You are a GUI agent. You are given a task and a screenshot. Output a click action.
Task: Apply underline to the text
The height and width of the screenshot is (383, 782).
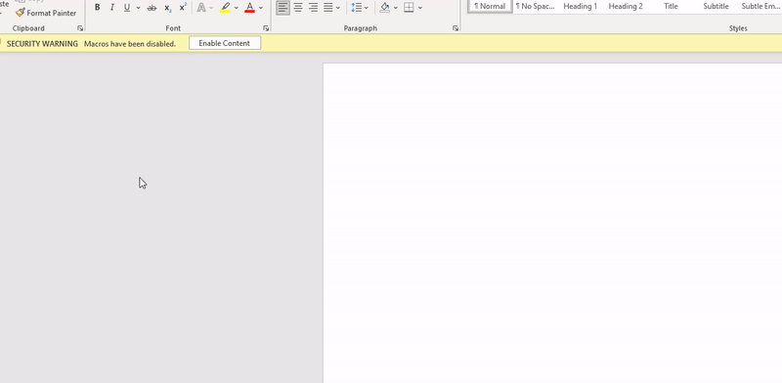click(127, 8)
